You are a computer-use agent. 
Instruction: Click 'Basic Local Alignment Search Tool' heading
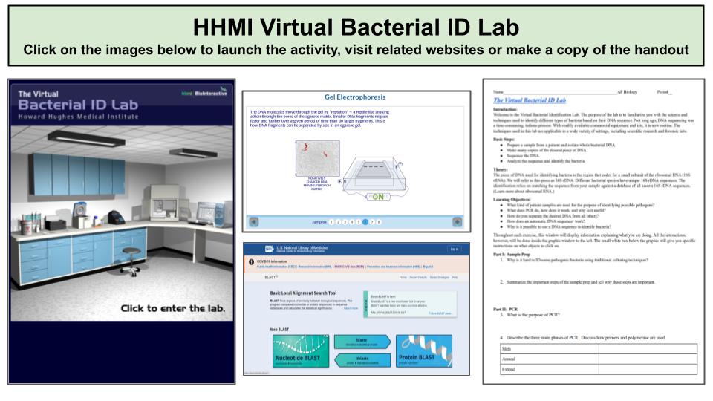(303, 293)
